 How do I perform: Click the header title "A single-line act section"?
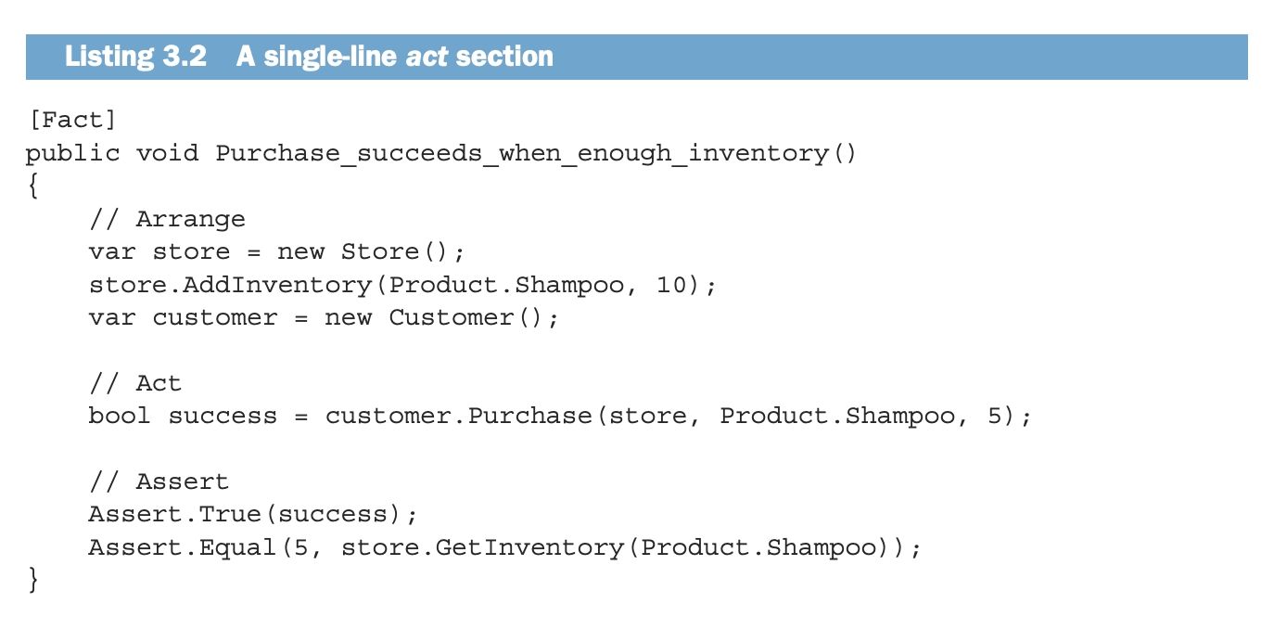click(x=394, y=57)
